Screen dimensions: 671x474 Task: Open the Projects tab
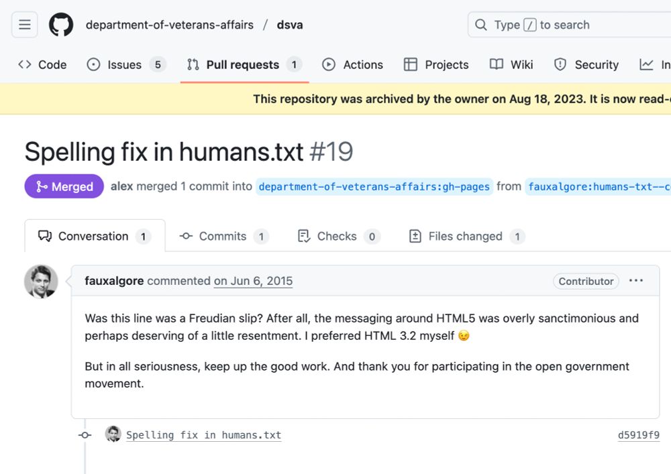pos(436,64)
